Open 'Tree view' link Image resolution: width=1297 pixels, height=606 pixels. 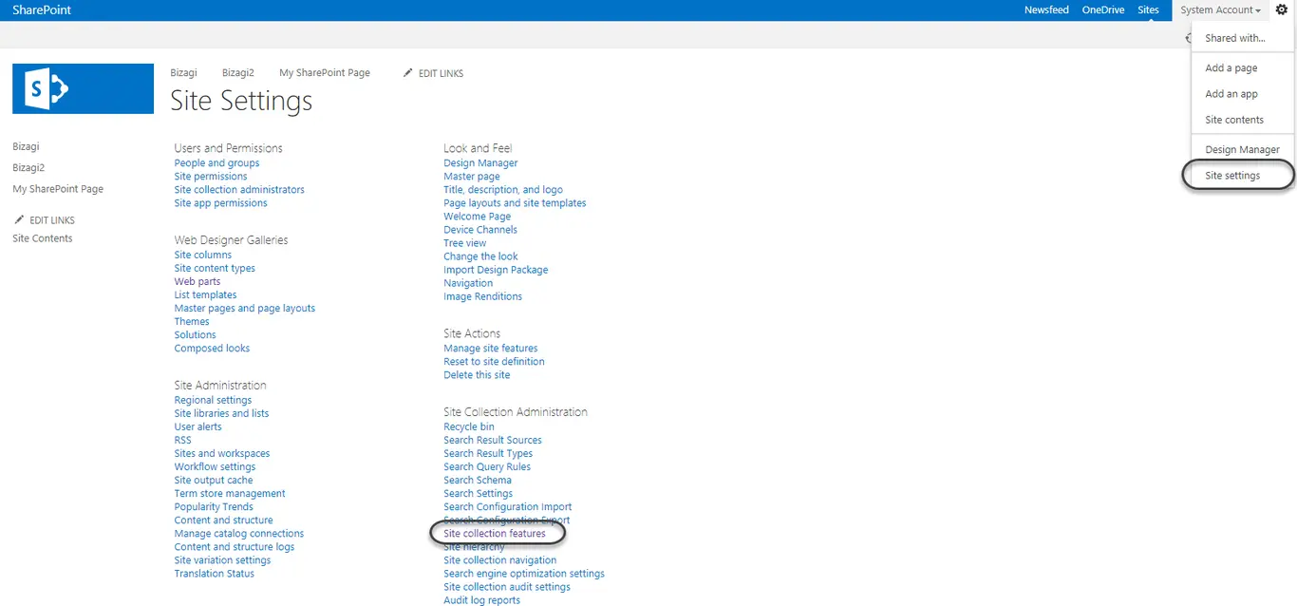coord(464,243)
